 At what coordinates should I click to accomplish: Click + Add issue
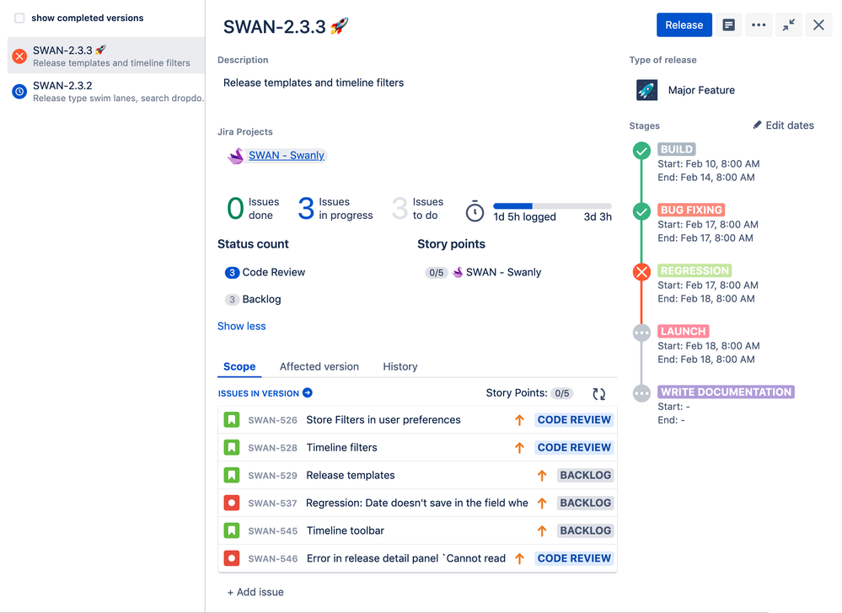pos(255,592)
